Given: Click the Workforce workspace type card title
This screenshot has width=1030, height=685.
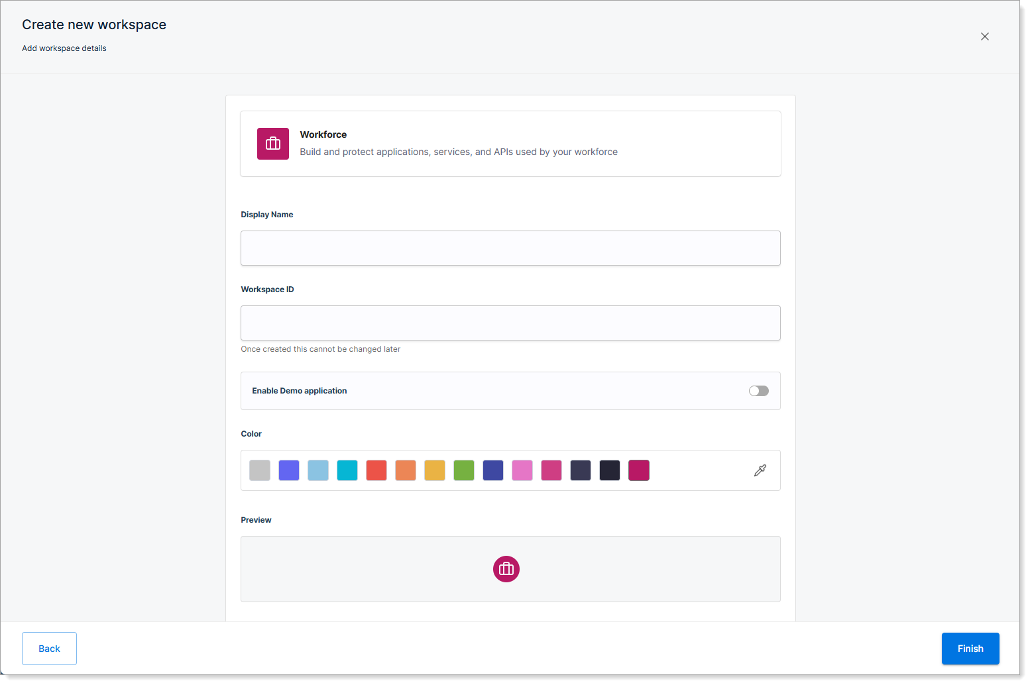Looking at the screenshot, I should 323,134.
